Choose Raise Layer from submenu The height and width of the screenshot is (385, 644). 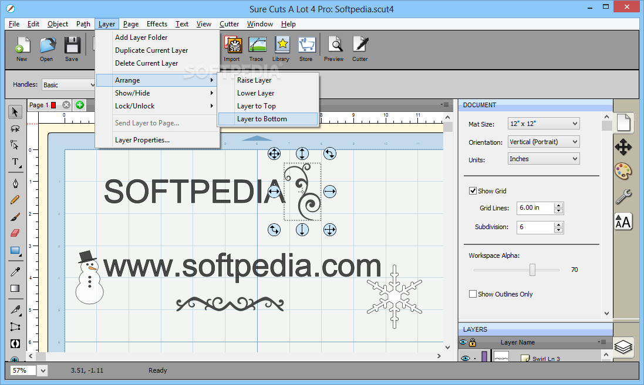pos(268,80)
